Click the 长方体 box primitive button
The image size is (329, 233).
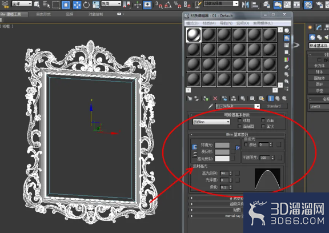tap(319, 66)
